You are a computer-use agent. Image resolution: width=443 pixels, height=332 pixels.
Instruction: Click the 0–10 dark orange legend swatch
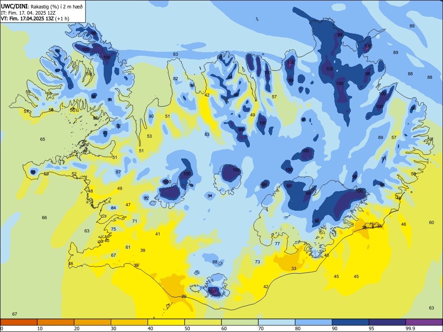19,322
